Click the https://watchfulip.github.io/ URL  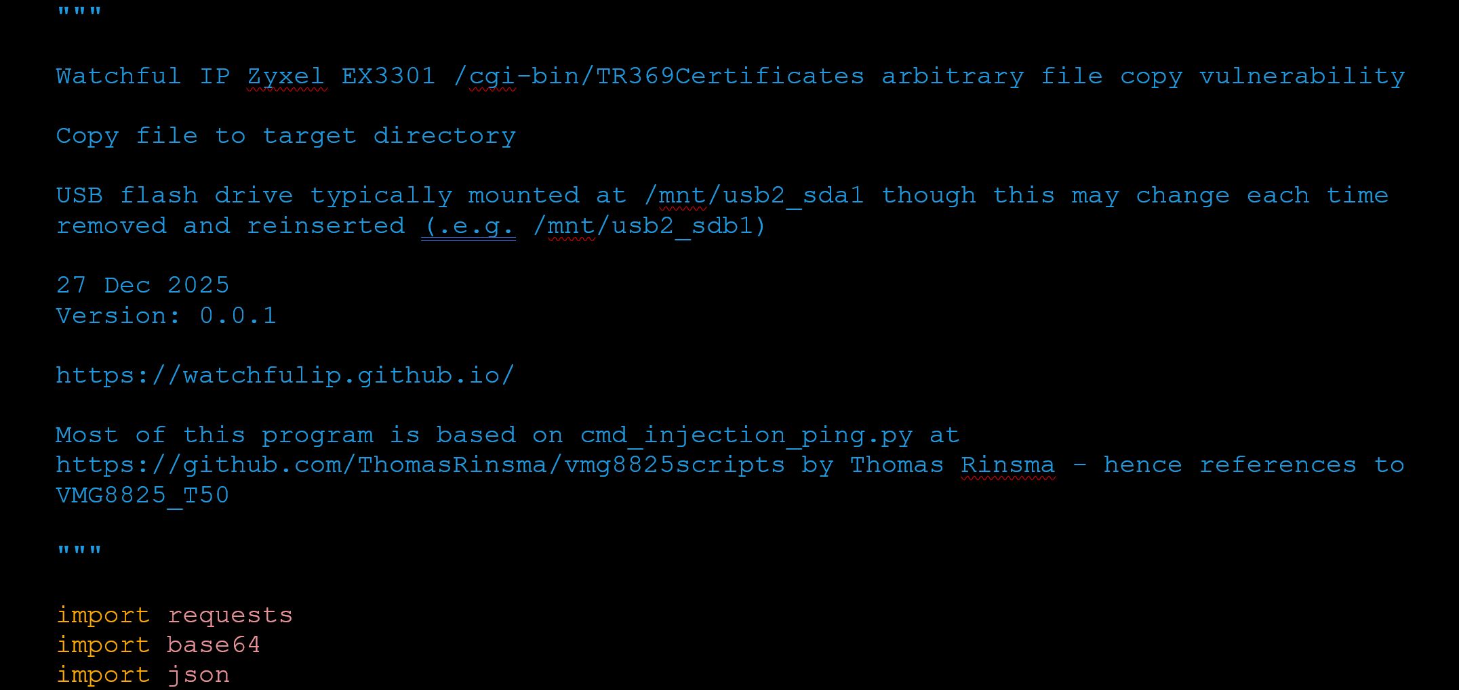click(285, 375)
